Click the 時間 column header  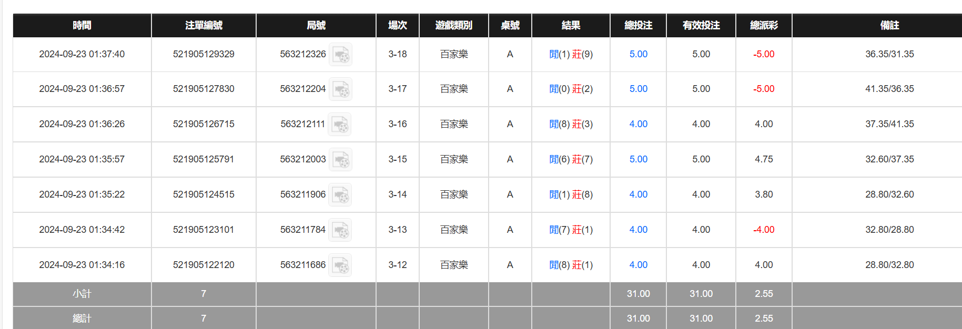(x=82, y=25)
